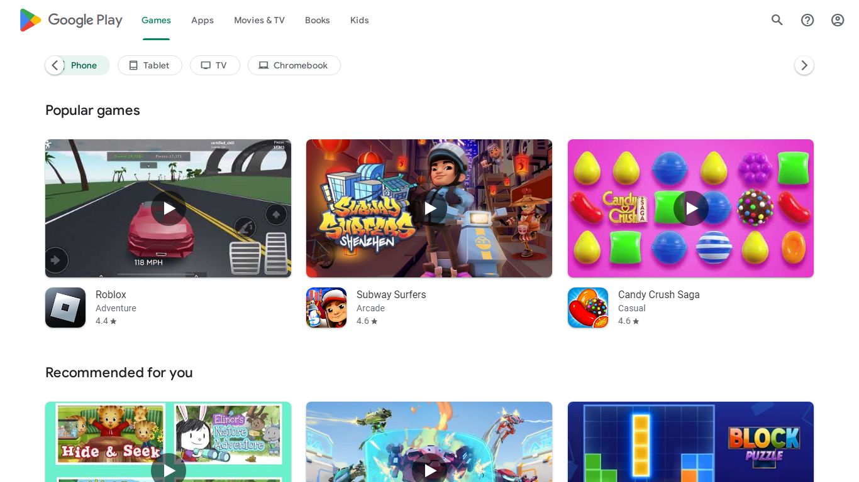Open the Roblox app icon
This screenshot has height=482, width=859.
pyautogui.click(x=65, y=308)
